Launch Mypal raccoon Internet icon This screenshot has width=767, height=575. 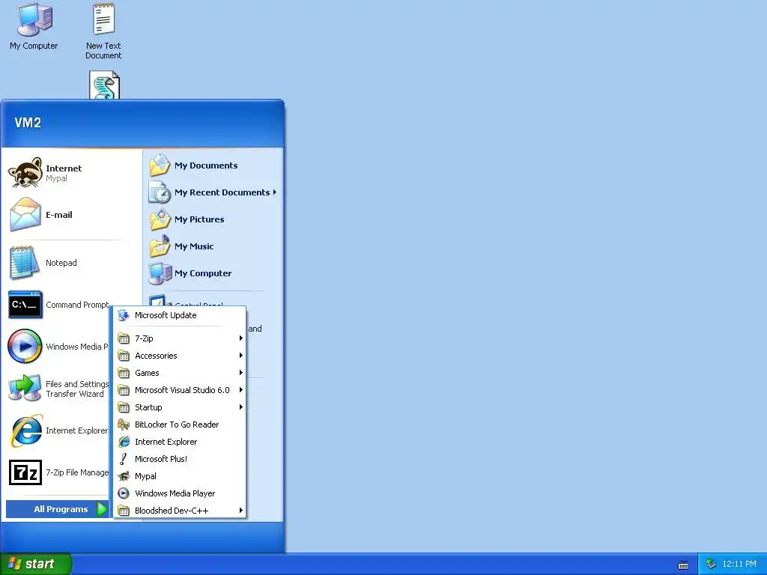coord(25,172)
